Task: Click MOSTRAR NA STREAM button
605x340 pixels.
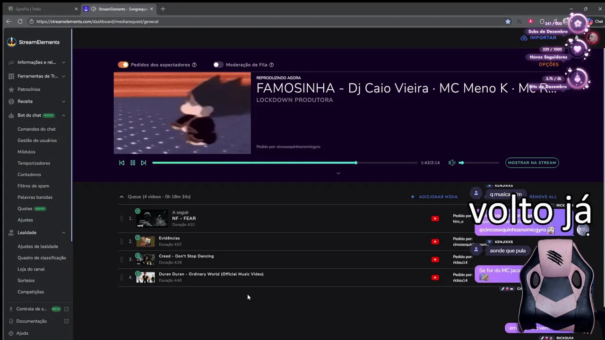Action: click(x=532, y=162)
